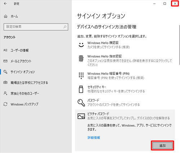Click the Windows バックアップ sync icon
Screen dimensions: 180x153
(5, 104)
